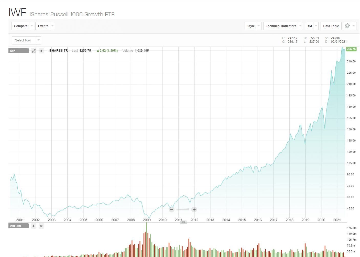This screenshot has height=257, width=360.
Task: Open the Technical Indicators dropdown
Action: [283, 26]
